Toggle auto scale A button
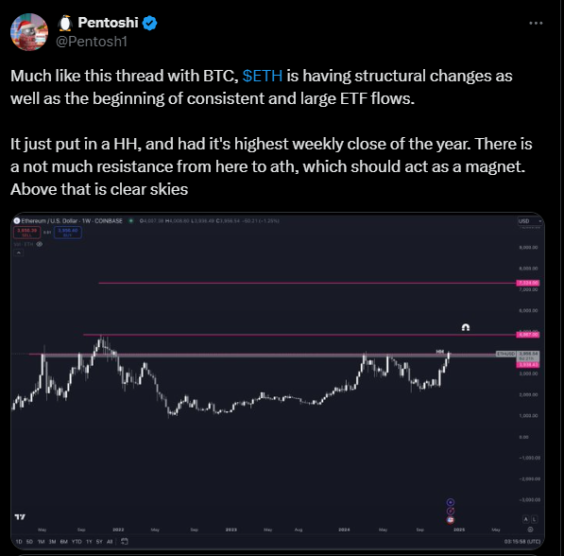The image size is (564, 556). point(525,519)
